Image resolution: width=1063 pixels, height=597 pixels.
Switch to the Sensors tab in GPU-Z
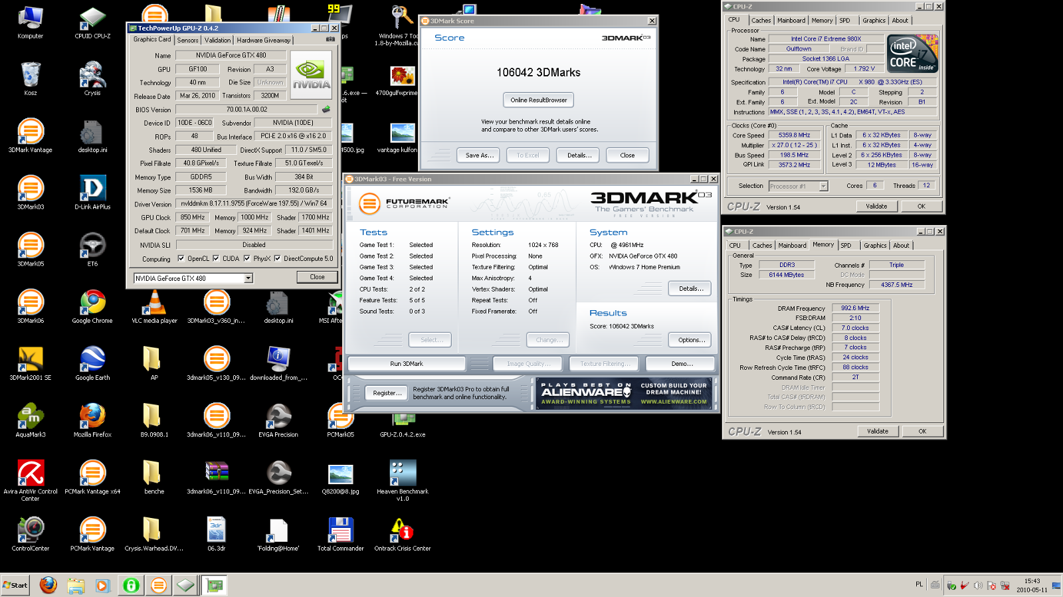click(188, 40)
